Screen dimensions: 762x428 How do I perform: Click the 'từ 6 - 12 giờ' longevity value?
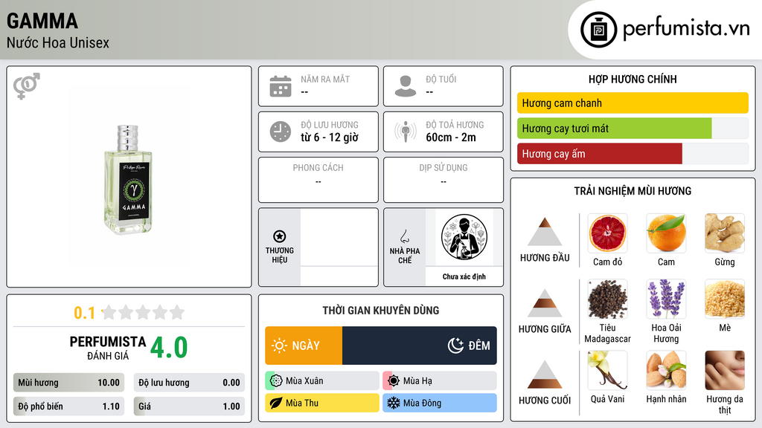point(330,137)
